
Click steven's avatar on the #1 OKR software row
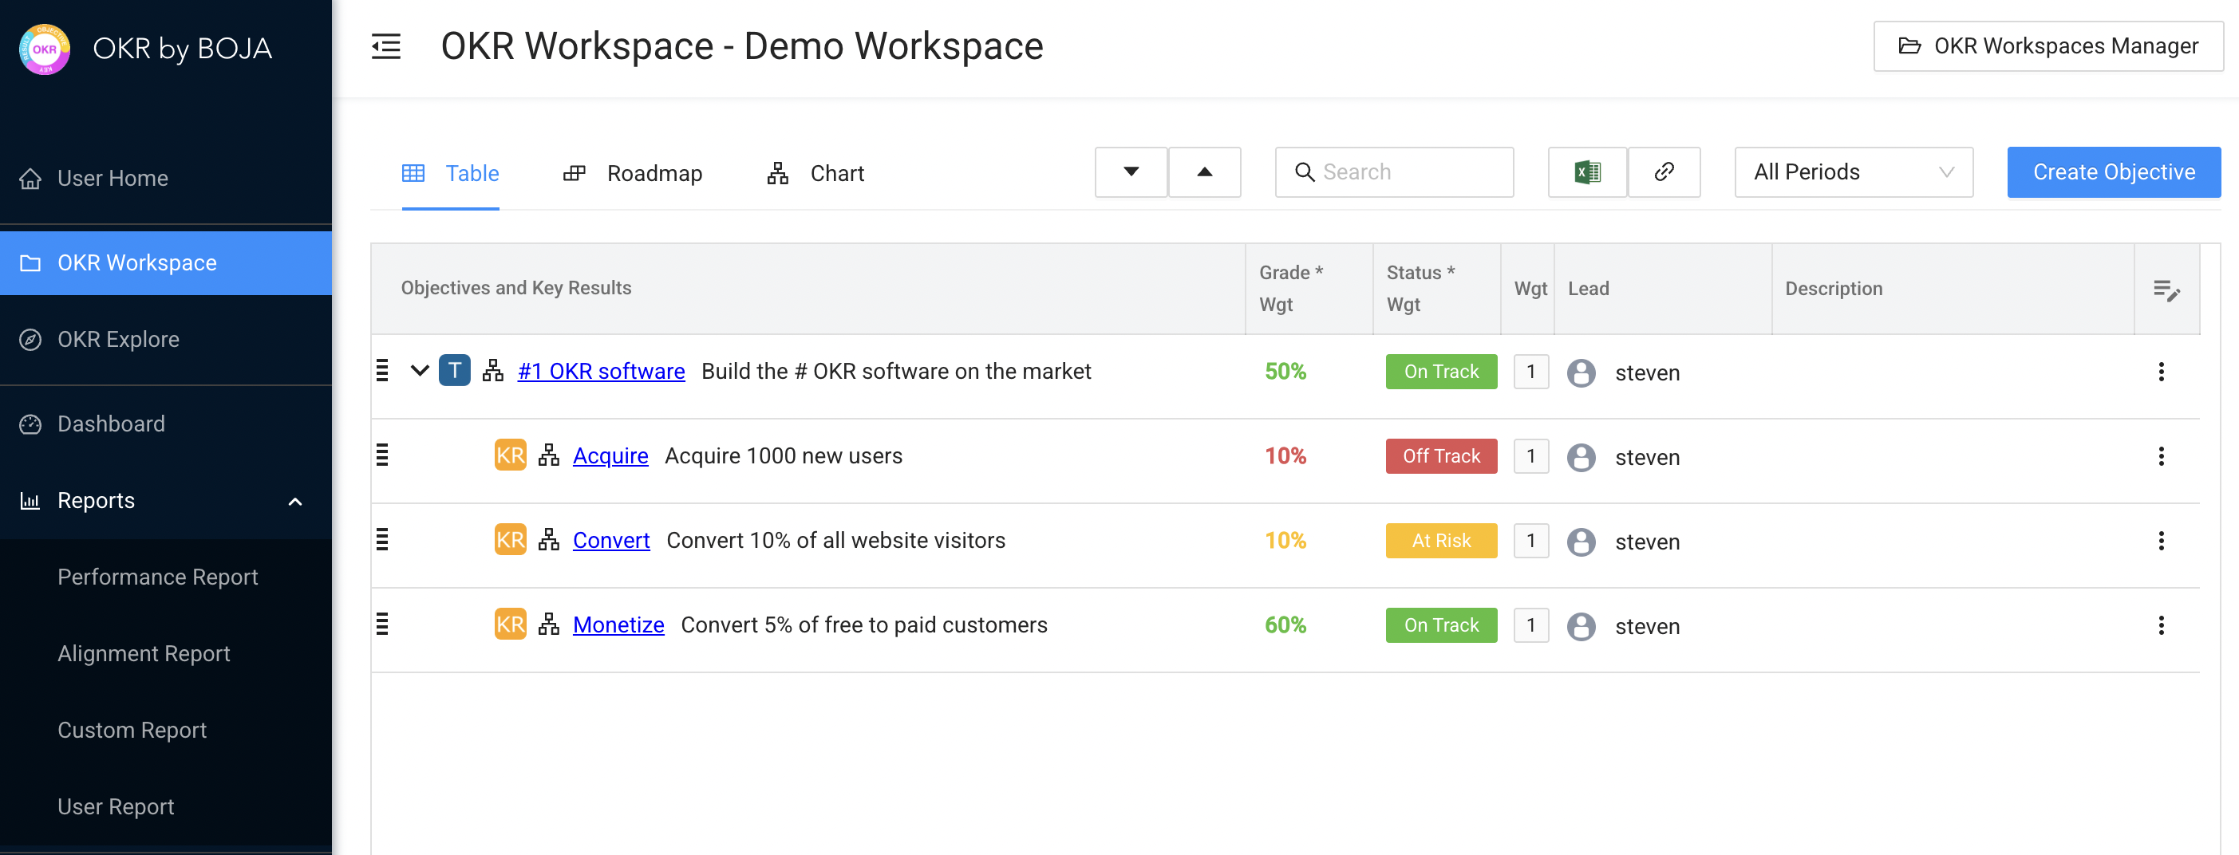1581,372
